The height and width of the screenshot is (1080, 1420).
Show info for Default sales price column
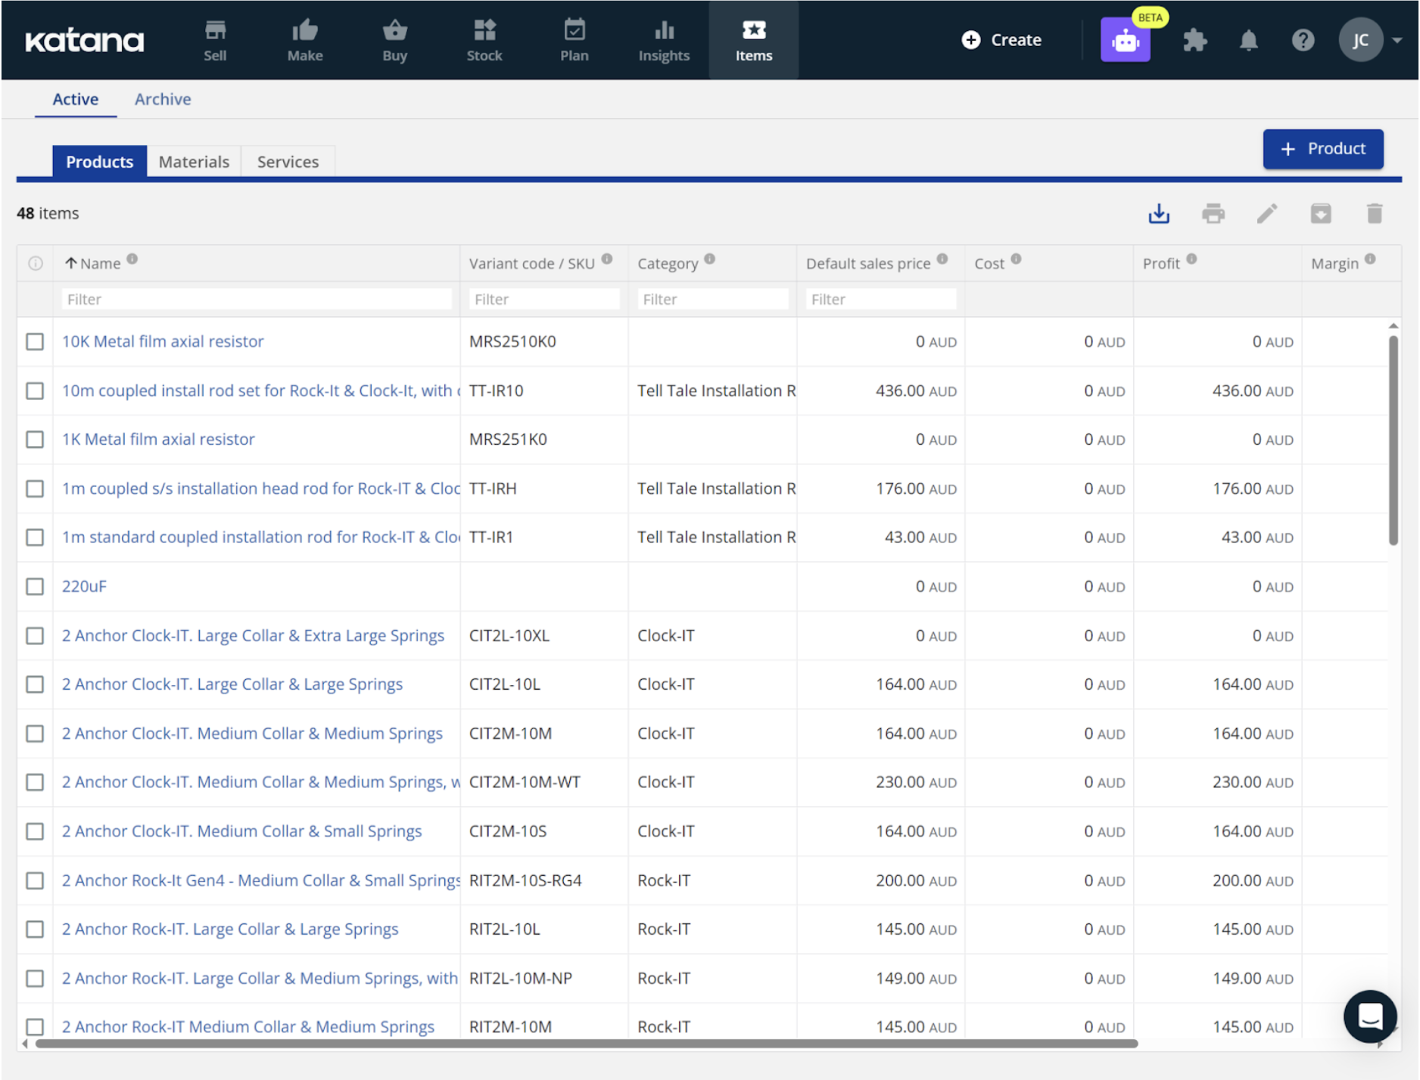tap(942, 259)
